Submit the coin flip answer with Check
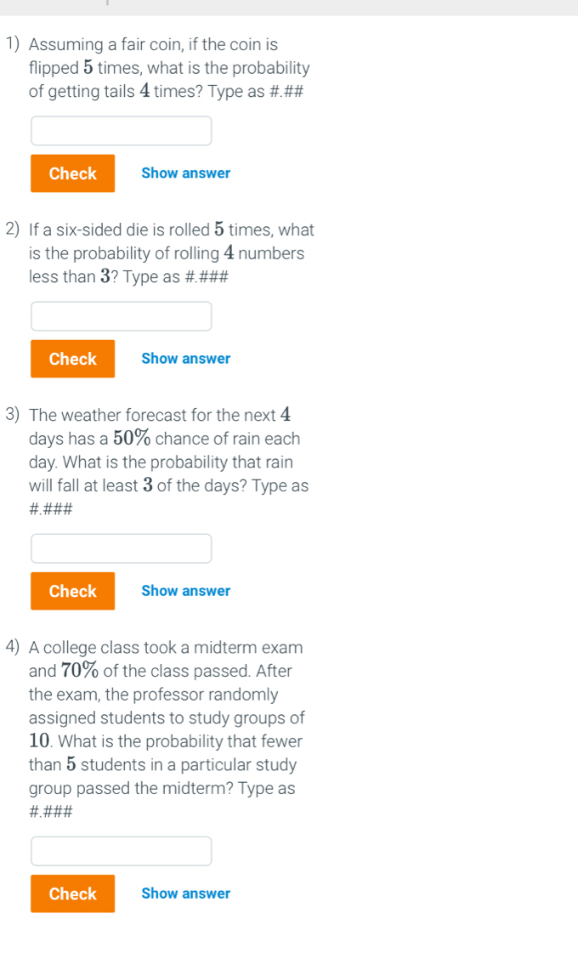This screenshot has height=953, width=578. [72, 173]
